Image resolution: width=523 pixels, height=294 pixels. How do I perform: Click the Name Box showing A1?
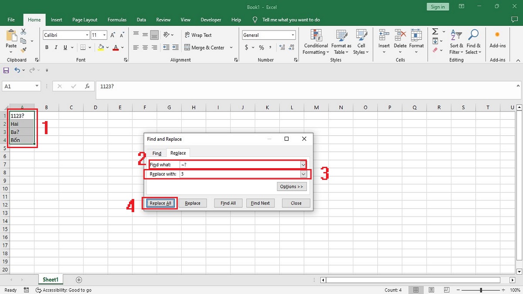coord(21,86)
